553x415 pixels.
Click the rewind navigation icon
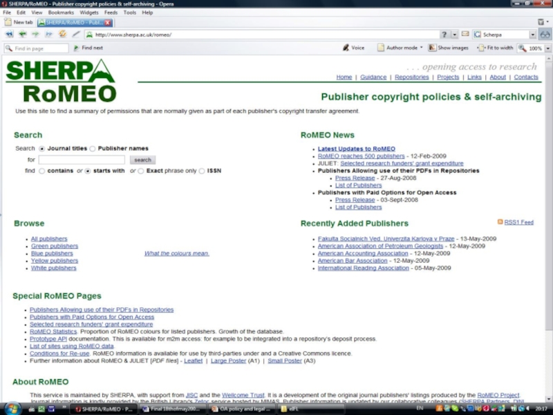click(9, 34)
